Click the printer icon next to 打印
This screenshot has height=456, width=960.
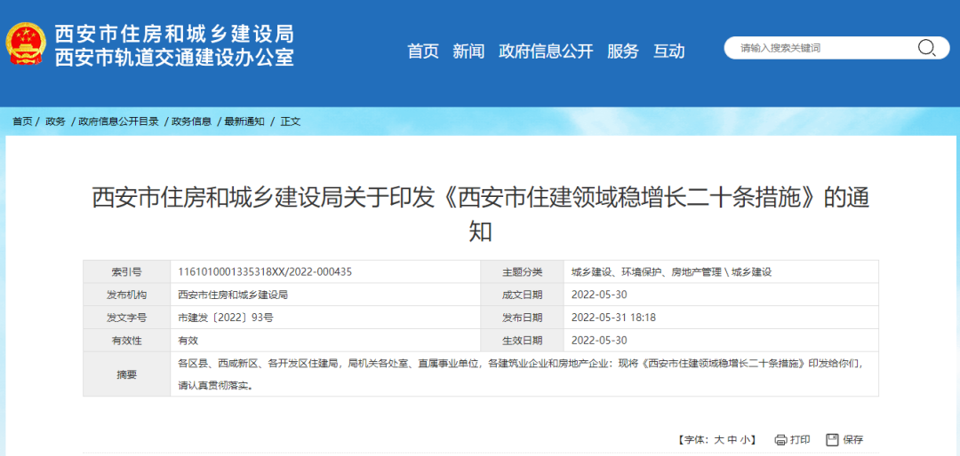tap(780, 439)
